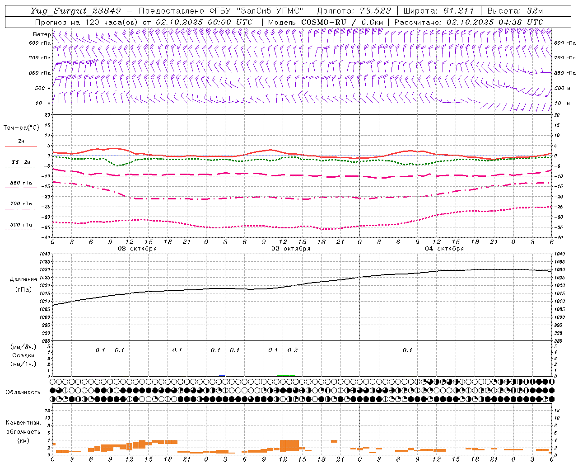Click the "Осадки" precipitation label

[23, 356]
